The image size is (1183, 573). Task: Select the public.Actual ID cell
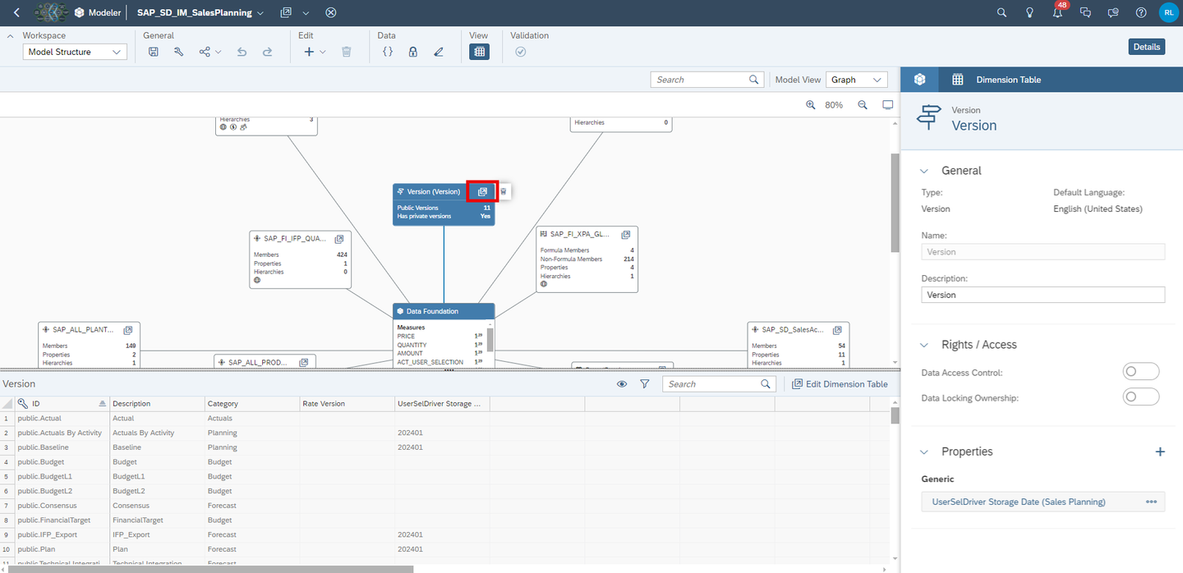[63, 419]
